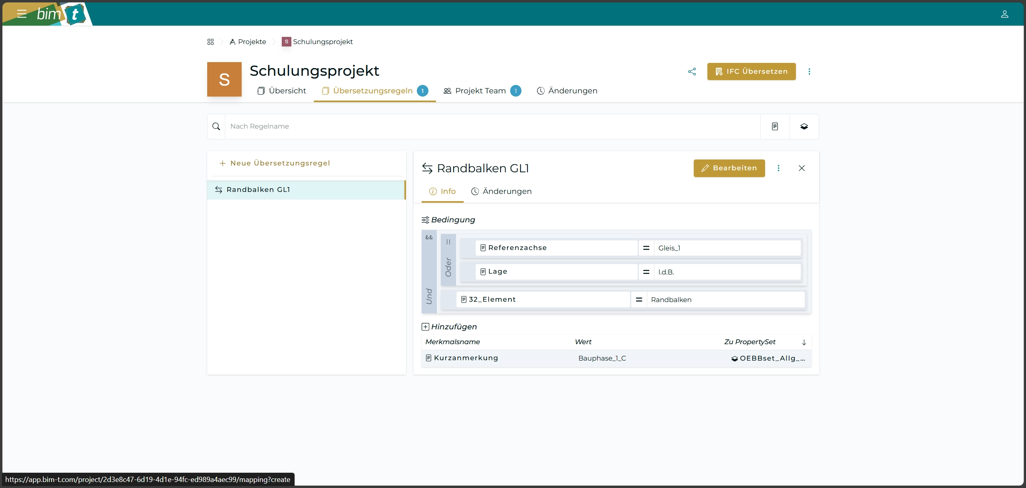Click the user account icon
This screenshot has height=488, width=1026.
click(x=1004, y=14)
